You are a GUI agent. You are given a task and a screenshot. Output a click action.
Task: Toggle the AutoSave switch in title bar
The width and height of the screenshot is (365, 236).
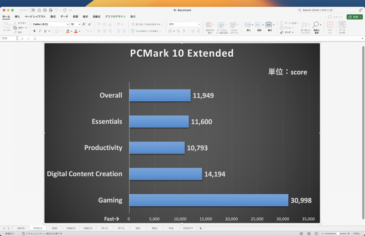(x=32, y=10)
